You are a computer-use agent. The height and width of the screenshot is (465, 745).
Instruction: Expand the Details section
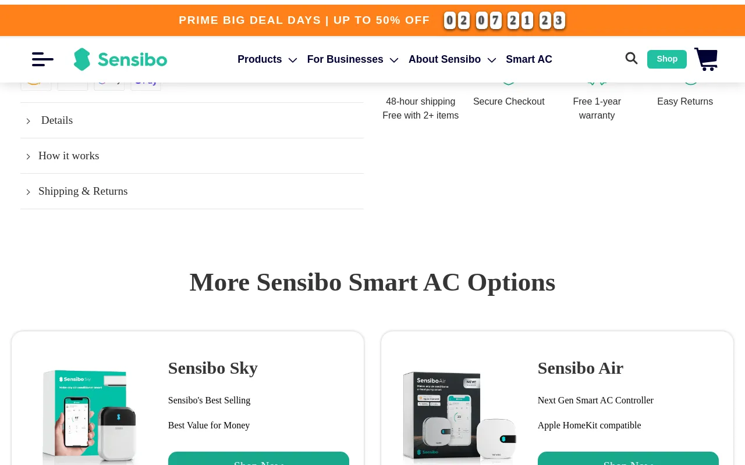tap(192, 120)
